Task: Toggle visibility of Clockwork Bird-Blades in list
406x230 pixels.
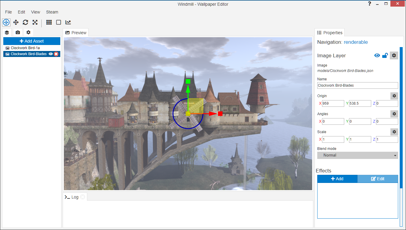Action: [x=51, y=54]
